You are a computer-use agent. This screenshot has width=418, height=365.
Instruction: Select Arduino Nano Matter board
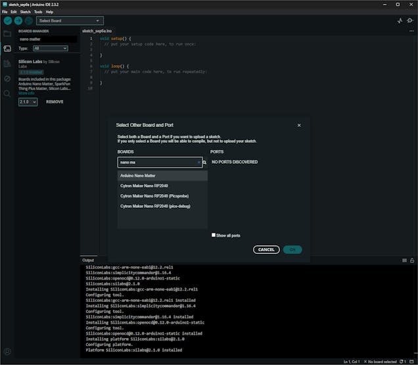162,176
